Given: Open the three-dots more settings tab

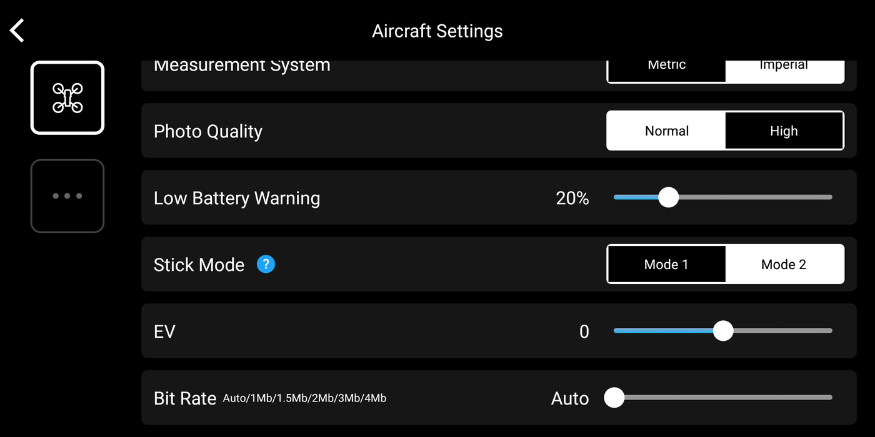Looking at the screenshot, I should [x=67, y=196].
